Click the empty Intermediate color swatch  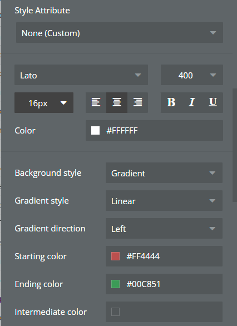point(115,312)
